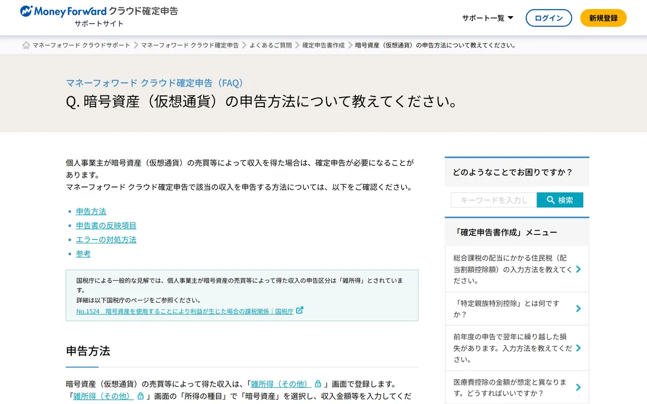The image size is (647, 404).
Task: Open the サポート一覧 dropdown menu
Action: (x=487, y=18)
